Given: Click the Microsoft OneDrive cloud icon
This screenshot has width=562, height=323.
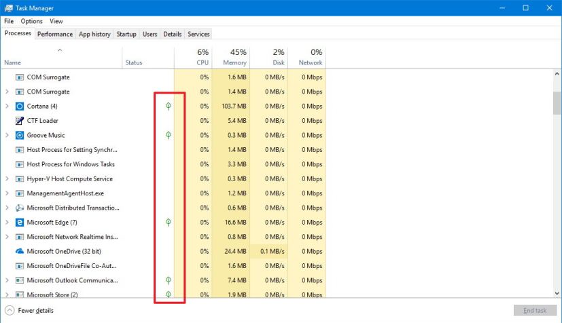Looking at the screenshot, I should 20,252.
